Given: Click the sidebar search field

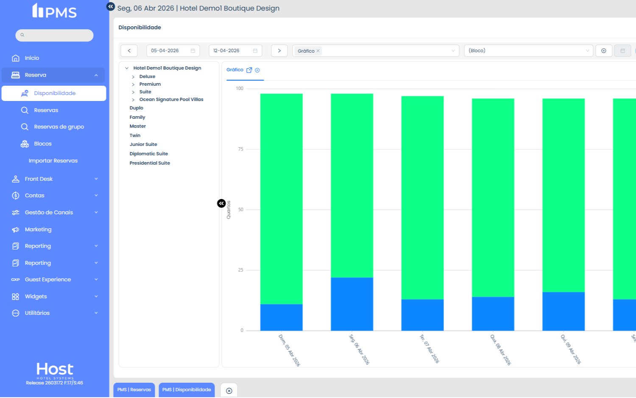Looking at the screenshot, I should tap(54, 35).
